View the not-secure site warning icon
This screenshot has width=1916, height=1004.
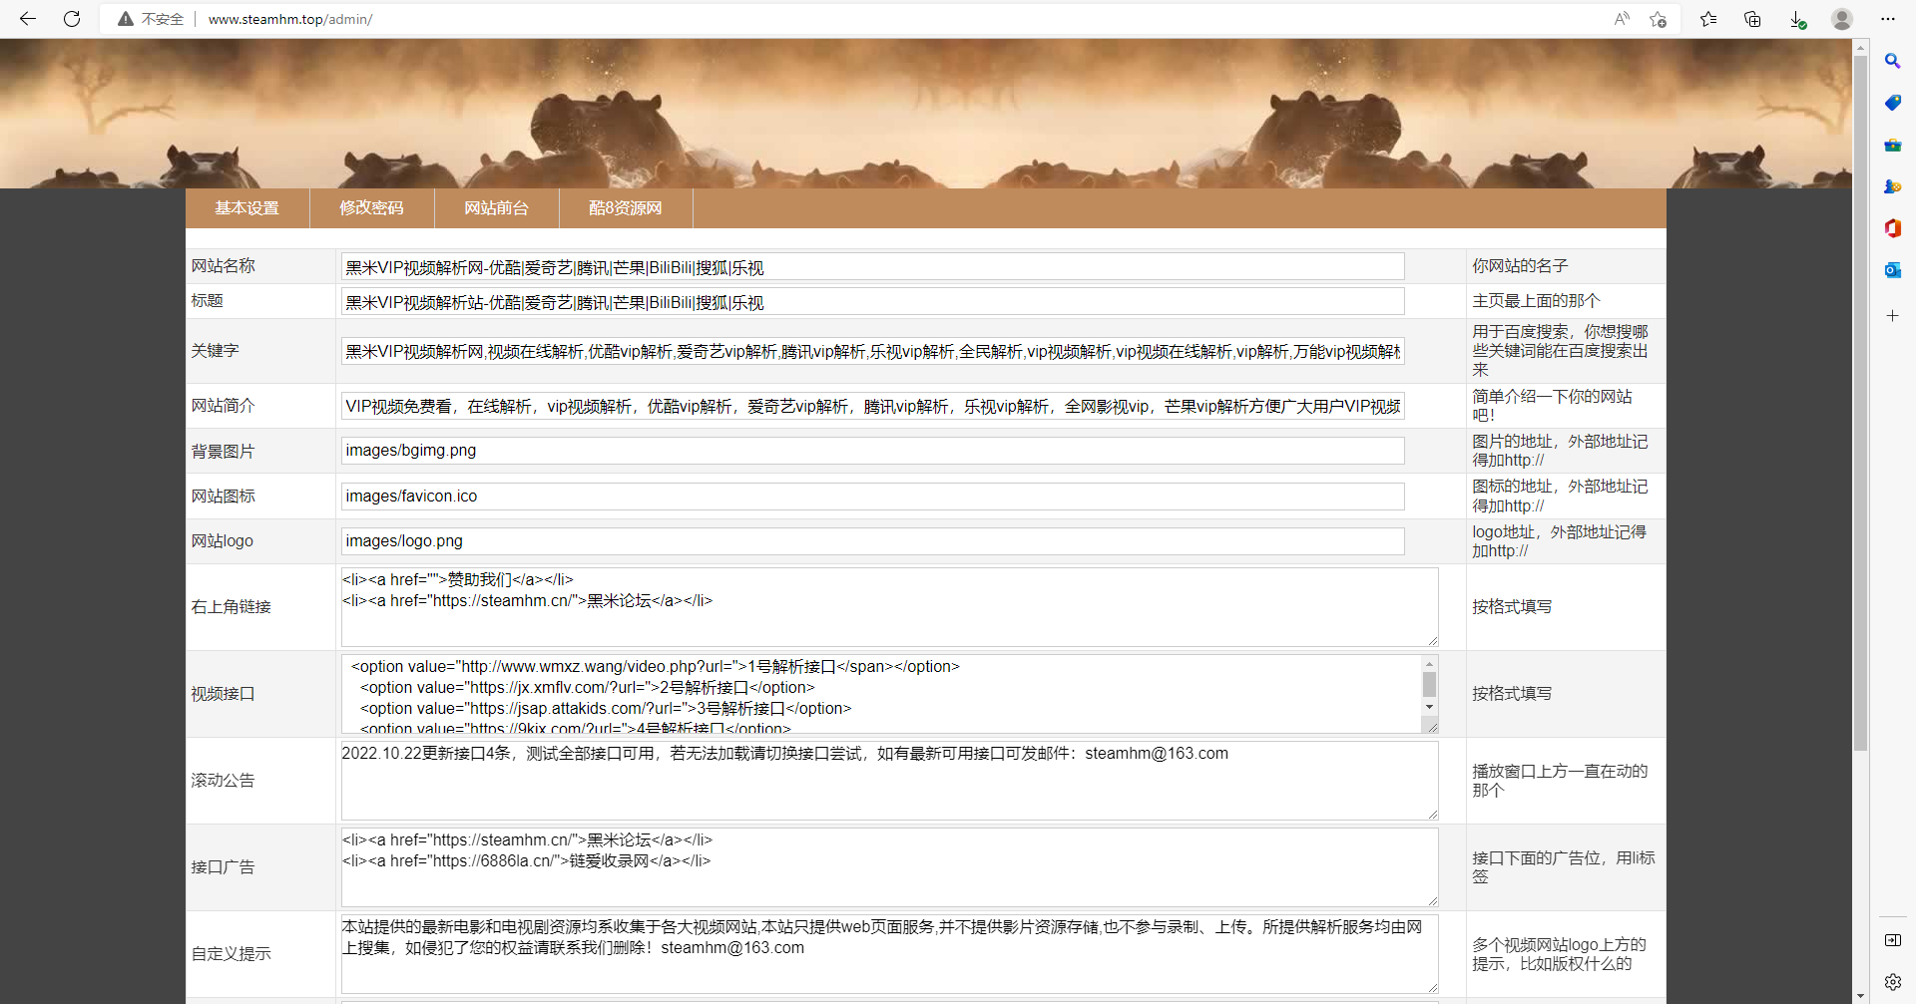click(126, 19)
